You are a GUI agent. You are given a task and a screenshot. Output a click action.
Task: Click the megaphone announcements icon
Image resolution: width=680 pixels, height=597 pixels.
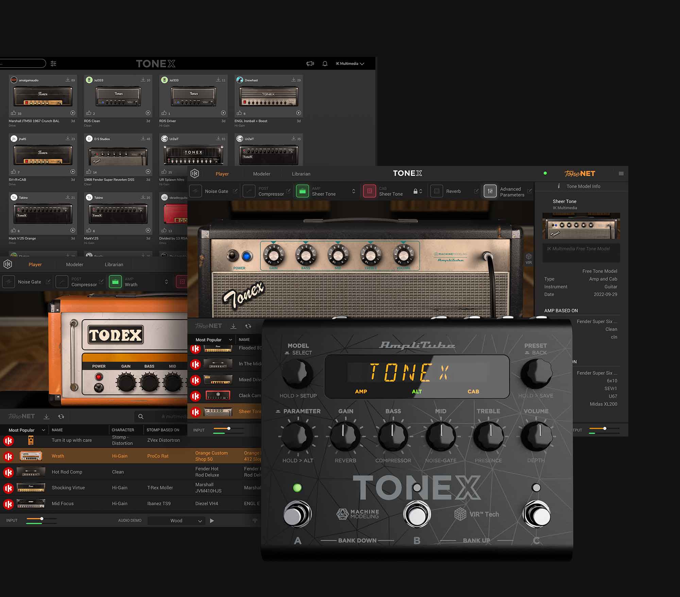coord(310,64)
